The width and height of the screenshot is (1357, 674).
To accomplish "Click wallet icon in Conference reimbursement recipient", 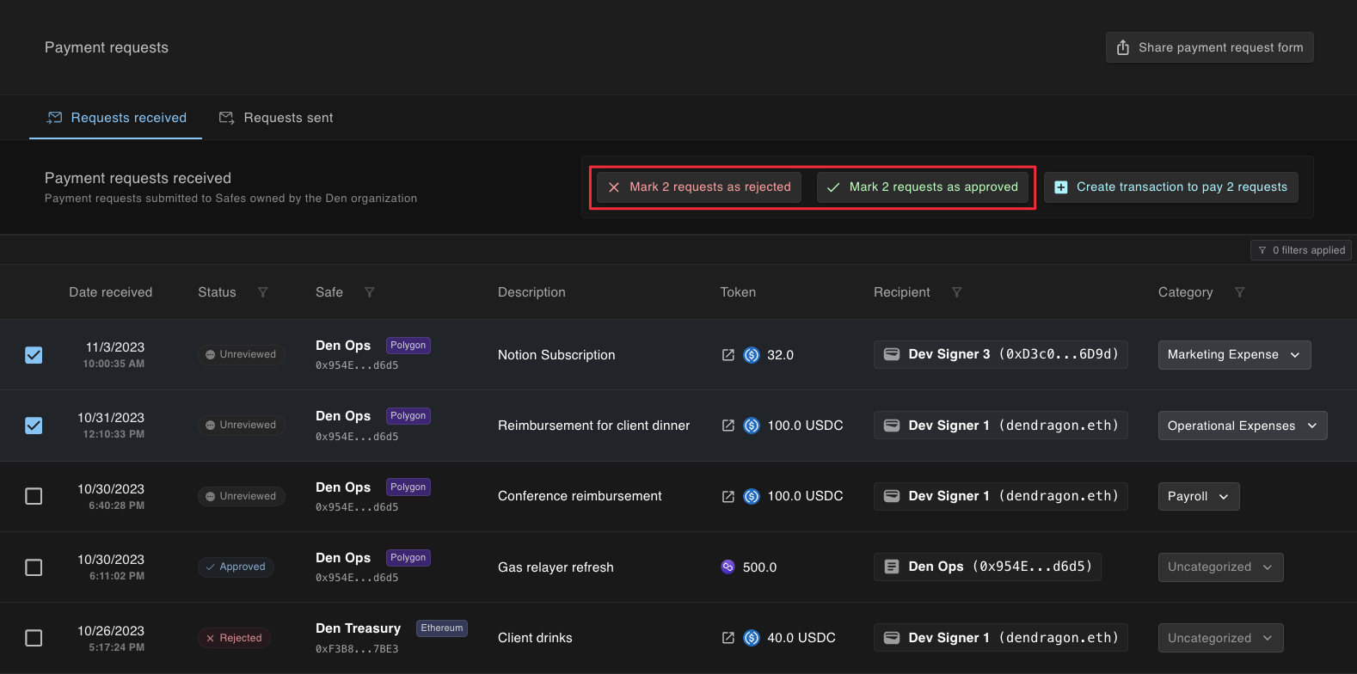I will coord(892,496).
